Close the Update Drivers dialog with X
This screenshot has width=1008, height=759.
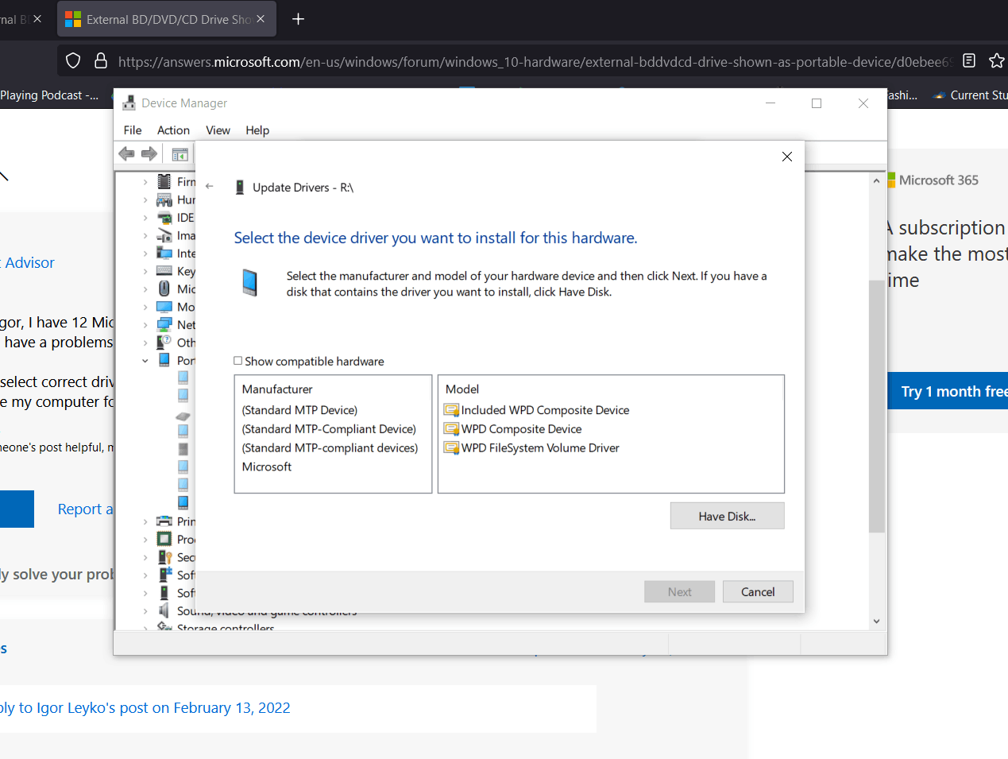[x=787, y=157]
